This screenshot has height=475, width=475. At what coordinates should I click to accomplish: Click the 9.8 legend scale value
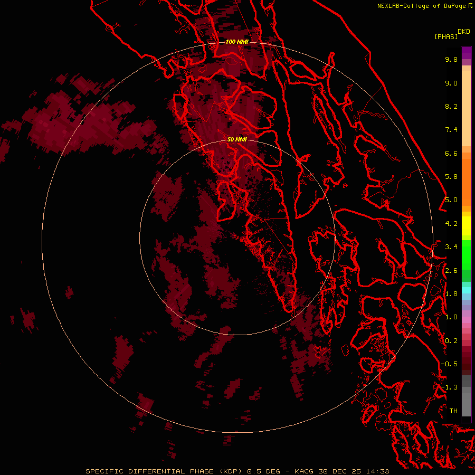pos(451,59)
